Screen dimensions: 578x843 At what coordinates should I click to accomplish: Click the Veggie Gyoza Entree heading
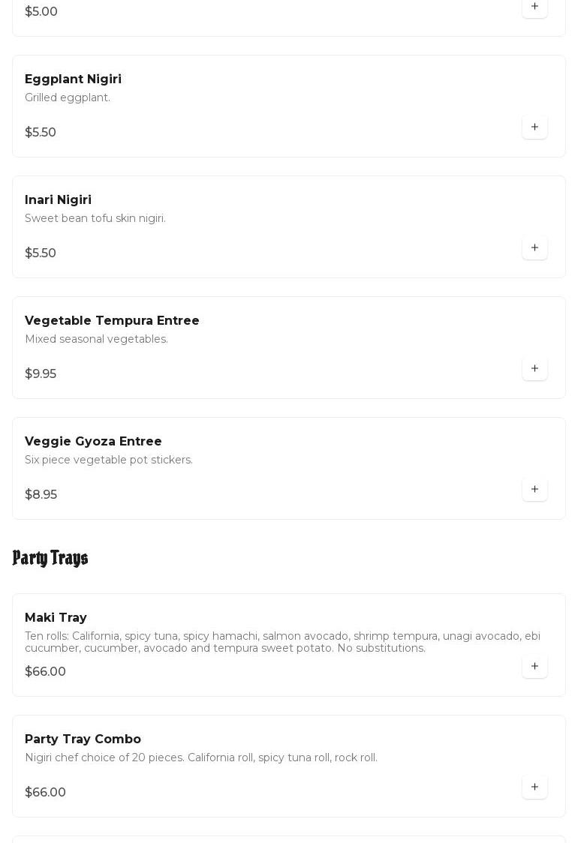(93, 442)
